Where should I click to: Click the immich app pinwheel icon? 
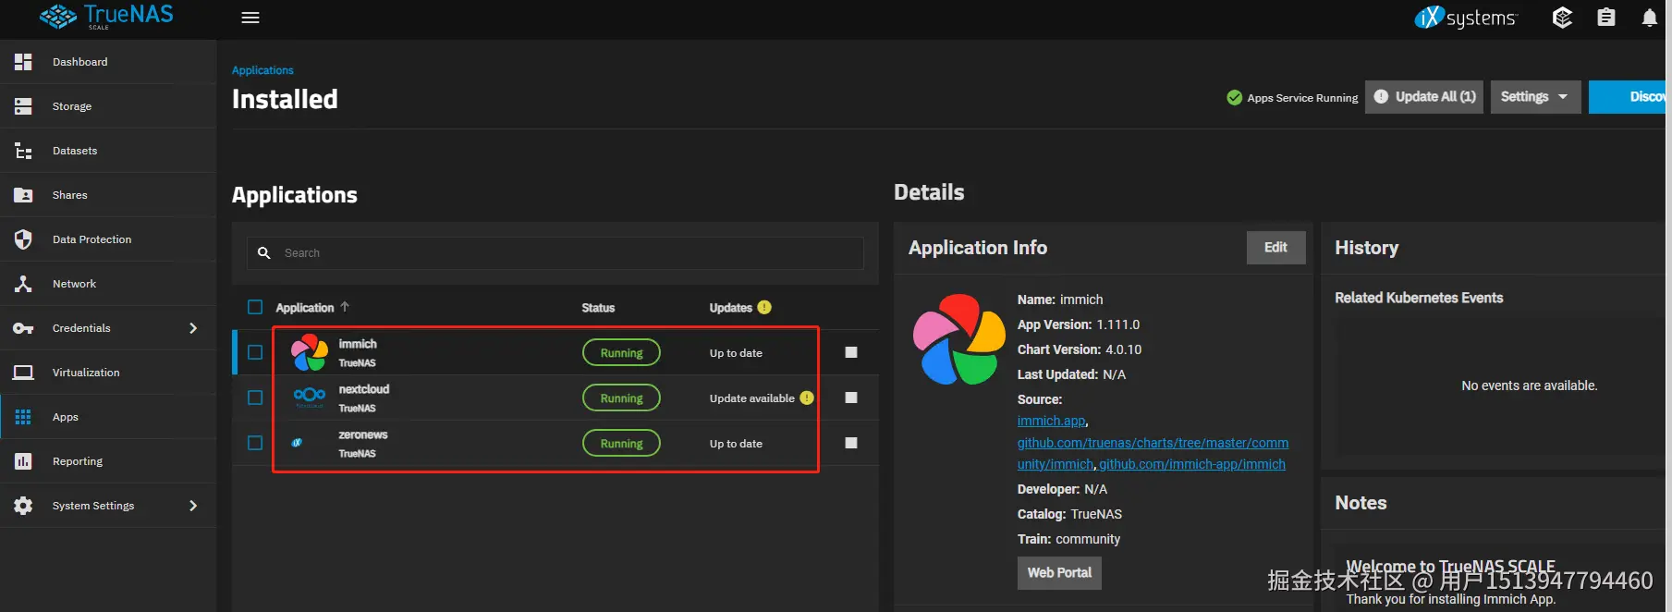[x=310, y=352]
